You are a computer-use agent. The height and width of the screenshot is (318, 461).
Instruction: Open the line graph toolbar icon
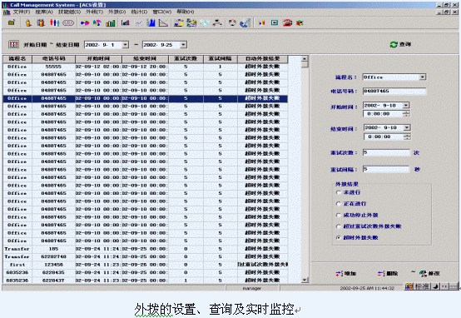(x=138, y=22)
